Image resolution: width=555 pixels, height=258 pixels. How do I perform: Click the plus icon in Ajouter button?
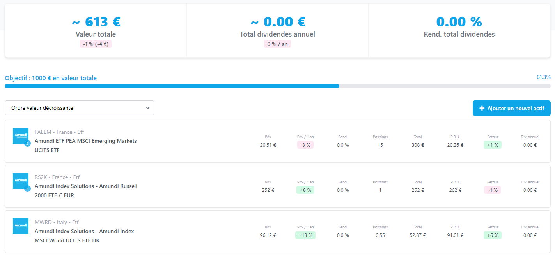[x=482, y=108]
